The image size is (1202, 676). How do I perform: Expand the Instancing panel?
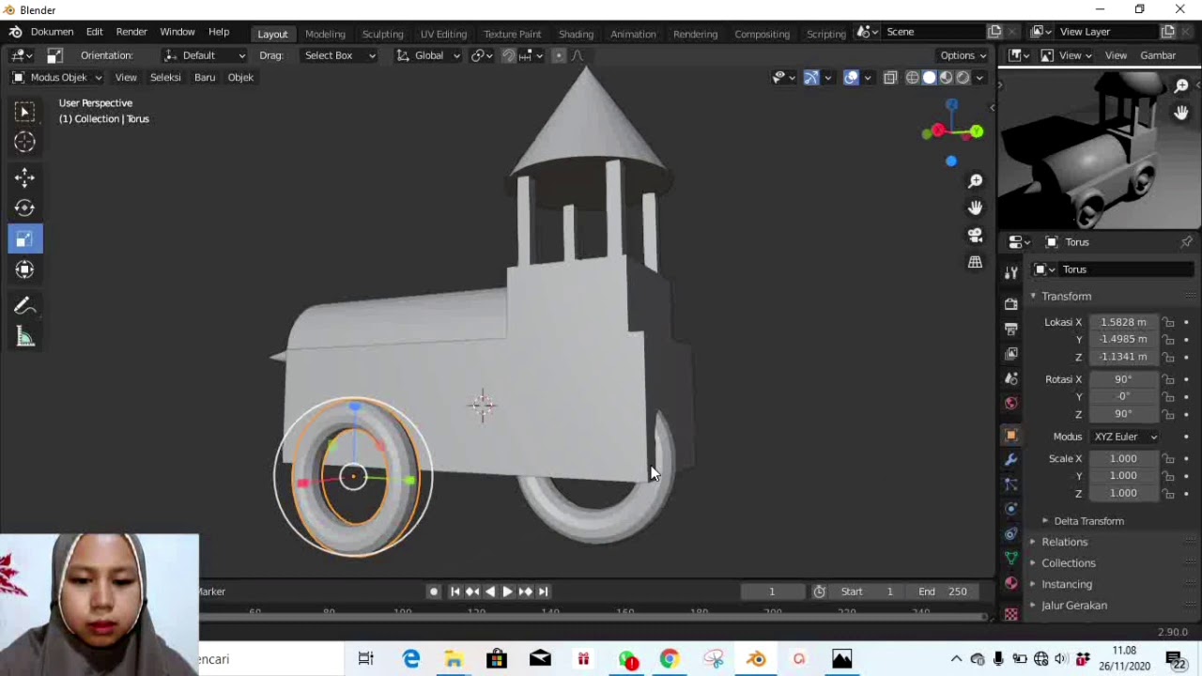click(1067, 584)
